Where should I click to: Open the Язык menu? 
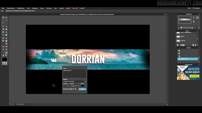(x=56, y=8)
